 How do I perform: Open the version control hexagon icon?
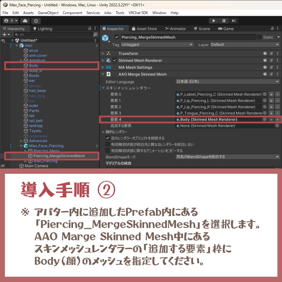(36, 21)
